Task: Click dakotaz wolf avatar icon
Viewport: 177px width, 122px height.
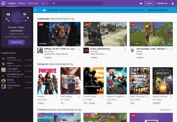Action: point(132,51)
